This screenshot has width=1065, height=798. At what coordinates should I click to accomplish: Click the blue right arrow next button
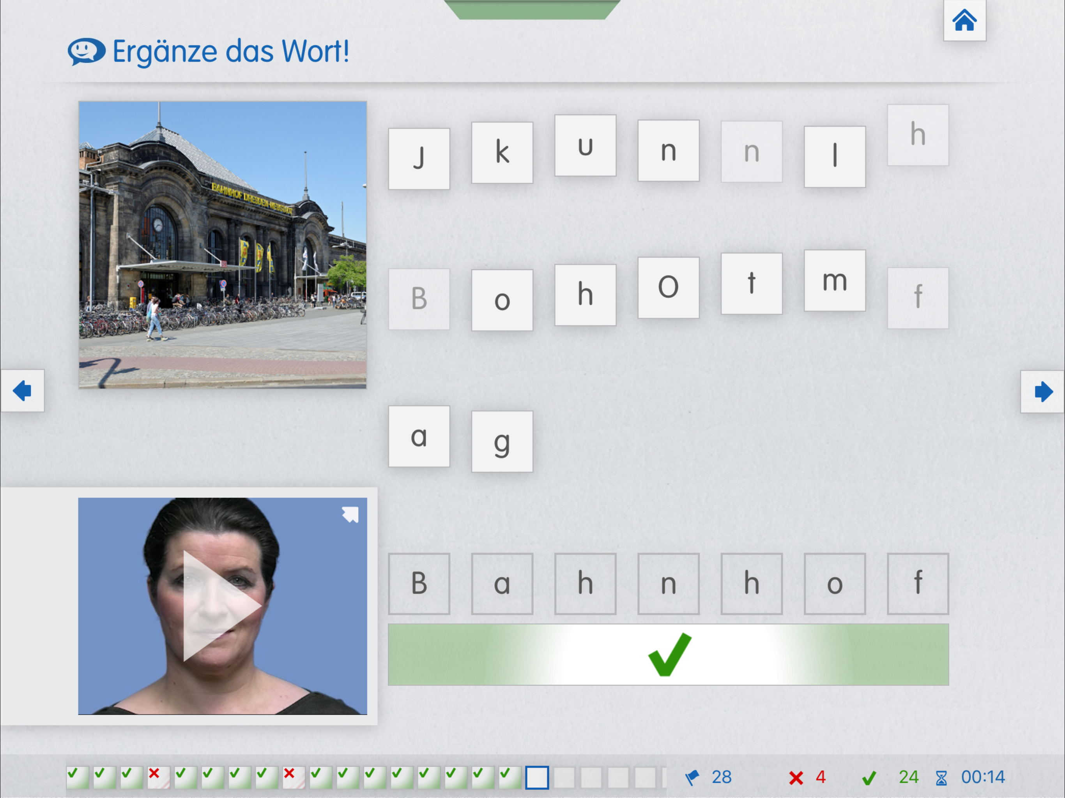[x=1042, y=392]
